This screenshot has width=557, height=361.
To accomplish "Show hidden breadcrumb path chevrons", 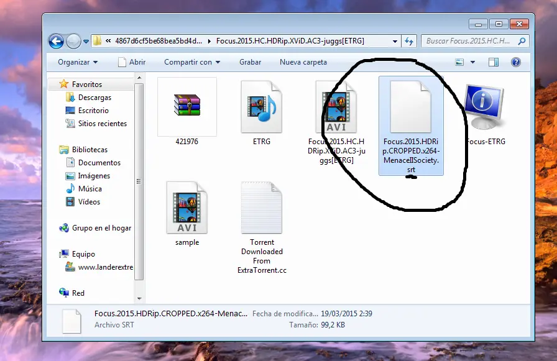I will click(108, 41).
